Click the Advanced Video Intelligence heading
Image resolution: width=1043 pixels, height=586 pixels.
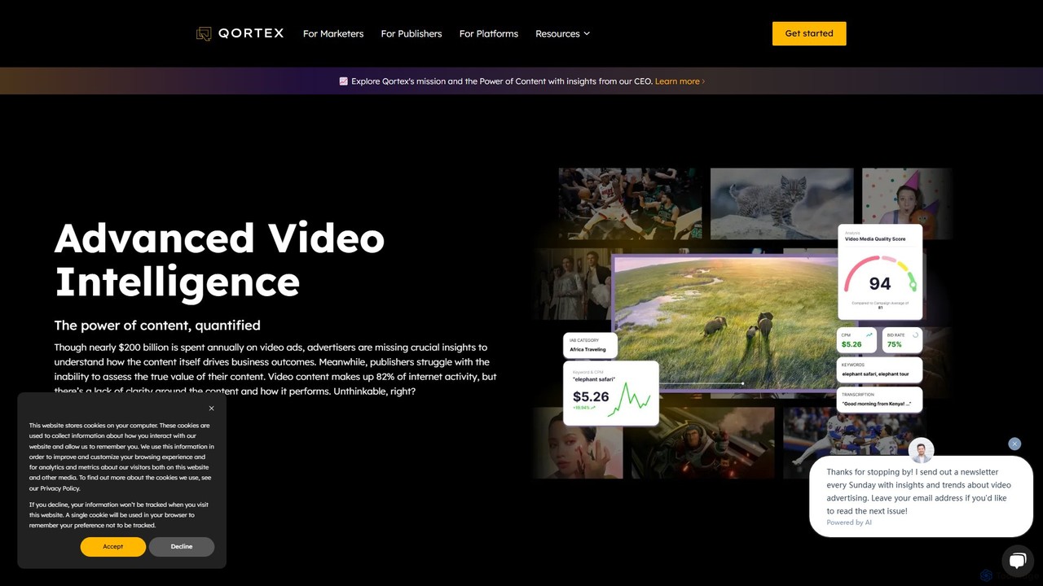219,260
